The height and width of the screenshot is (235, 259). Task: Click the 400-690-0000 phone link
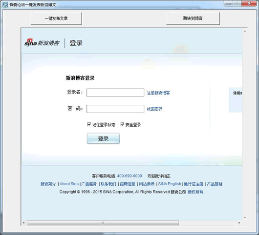pyautogui.click(x=129, y=176)
